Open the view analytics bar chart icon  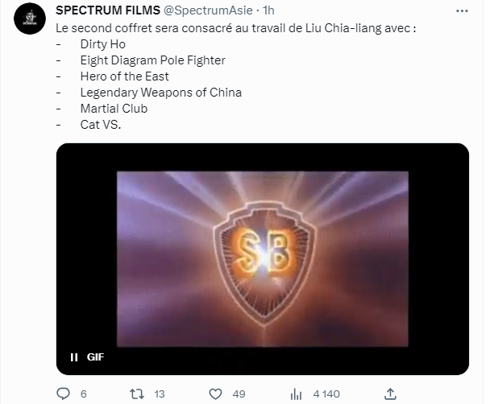296,394
